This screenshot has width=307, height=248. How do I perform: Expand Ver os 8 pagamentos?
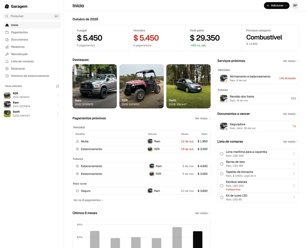pyautogui.click(x=89, y=200)
